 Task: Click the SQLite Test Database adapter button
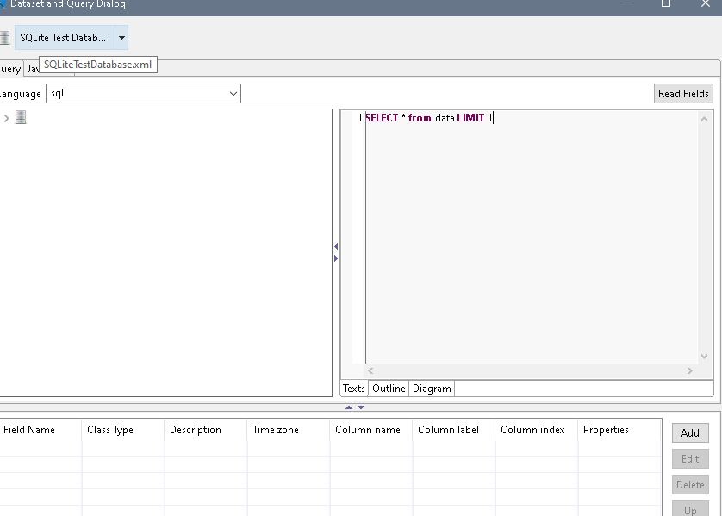point(64,38)
